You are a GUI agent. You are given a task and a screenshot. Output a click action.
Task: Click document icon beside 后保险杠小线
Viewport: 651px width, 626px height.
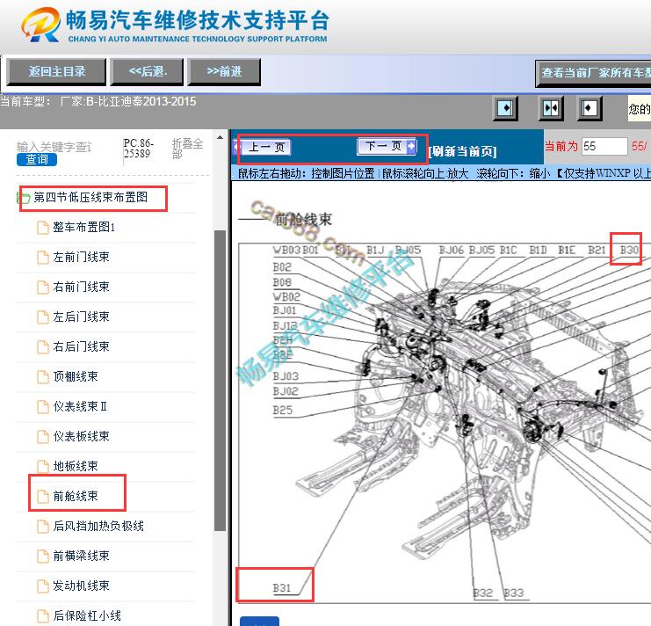click(x=43, y=616)
